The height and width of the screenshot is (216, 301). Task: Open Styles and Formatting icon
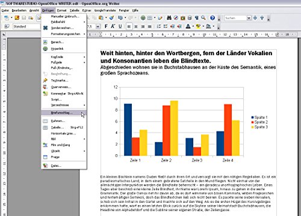tap(7, 26)
